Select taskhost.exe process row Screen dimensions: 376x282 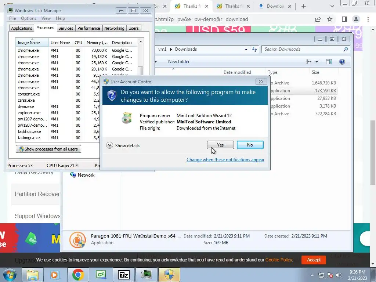coord(58,131)
